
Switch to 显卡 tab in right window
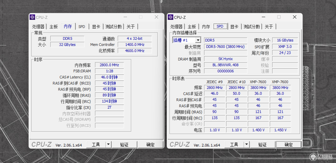coord(234,26)
